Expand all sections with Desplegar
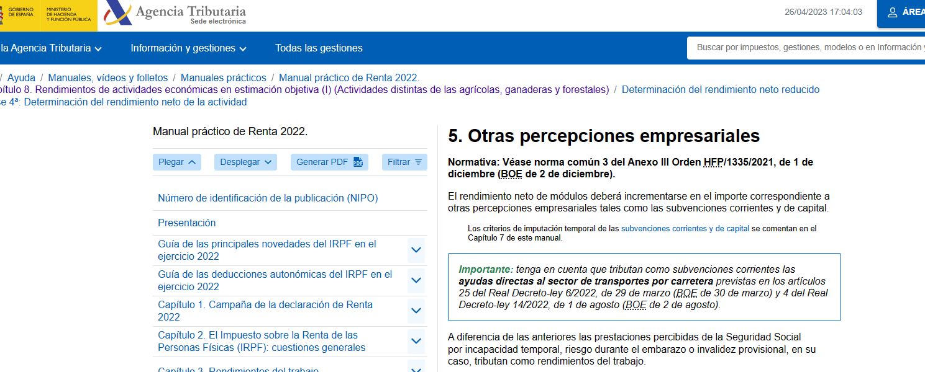 click(x=245, y=162)
